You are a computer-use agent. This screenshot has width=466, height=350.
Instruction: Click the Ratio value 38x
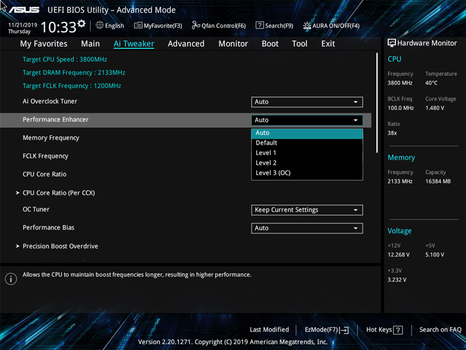coord(392,133)
